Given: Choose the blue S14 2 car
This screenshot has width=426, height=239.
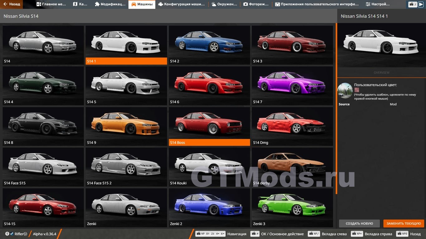Looking at the screenshot, I should click(209, 45).
